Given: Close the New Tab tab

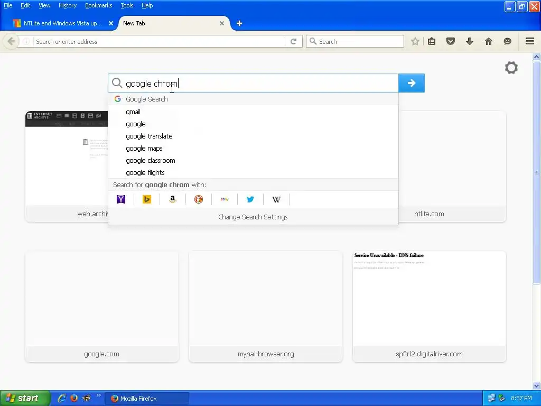Looking at the screenshot, I should pos(222,23).
